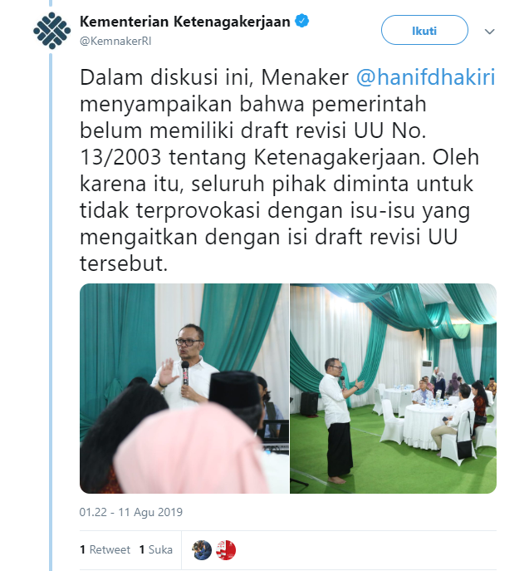View the photo of the tent with round tables
529x571 pixels.
[393, 388]
